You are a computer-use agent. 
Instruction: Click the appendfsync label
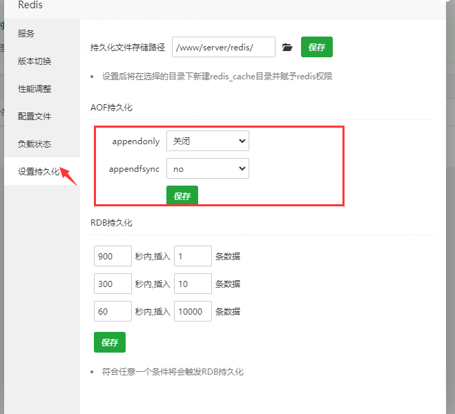pyautogui.click(x=134, y=169)
